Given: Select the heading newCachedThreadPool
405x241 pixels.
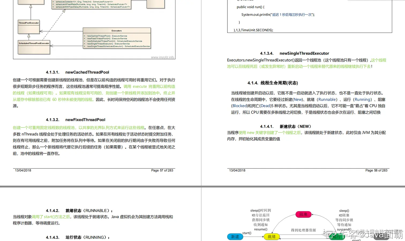Looking at the screenshot, I should coord(87,72).
